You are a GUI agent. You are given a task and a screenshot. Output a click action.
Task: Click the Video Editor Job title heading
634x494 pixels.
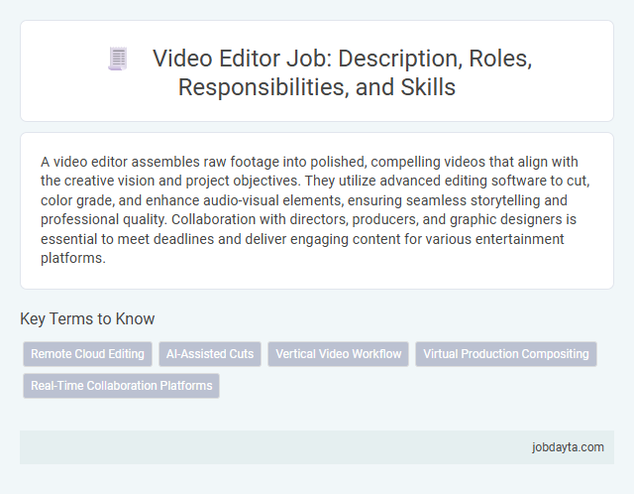tap(342, 72)
